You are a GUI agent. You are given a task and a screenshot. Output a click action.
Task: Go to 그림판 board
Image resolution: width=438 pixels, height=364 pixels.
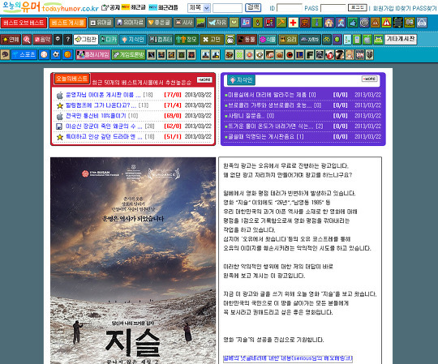[x=86, y=40]
